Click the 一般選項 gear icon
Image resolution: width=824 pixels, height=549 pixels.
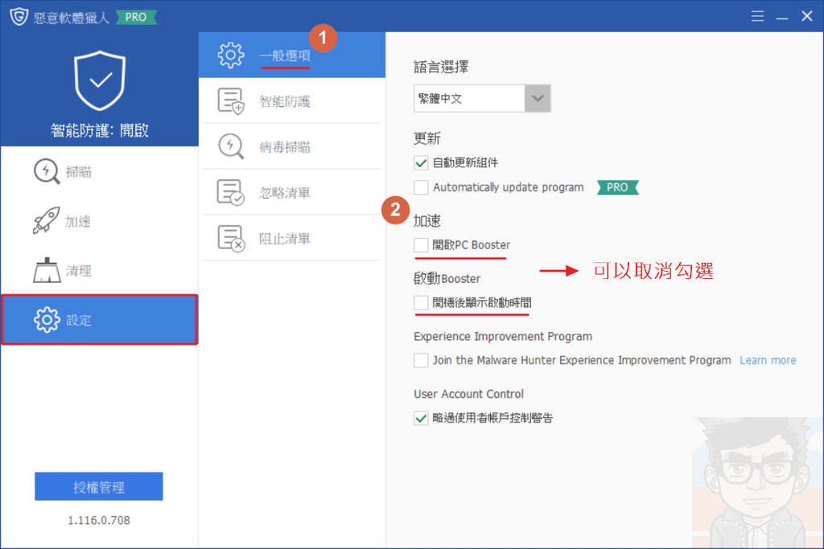point(231,55)
